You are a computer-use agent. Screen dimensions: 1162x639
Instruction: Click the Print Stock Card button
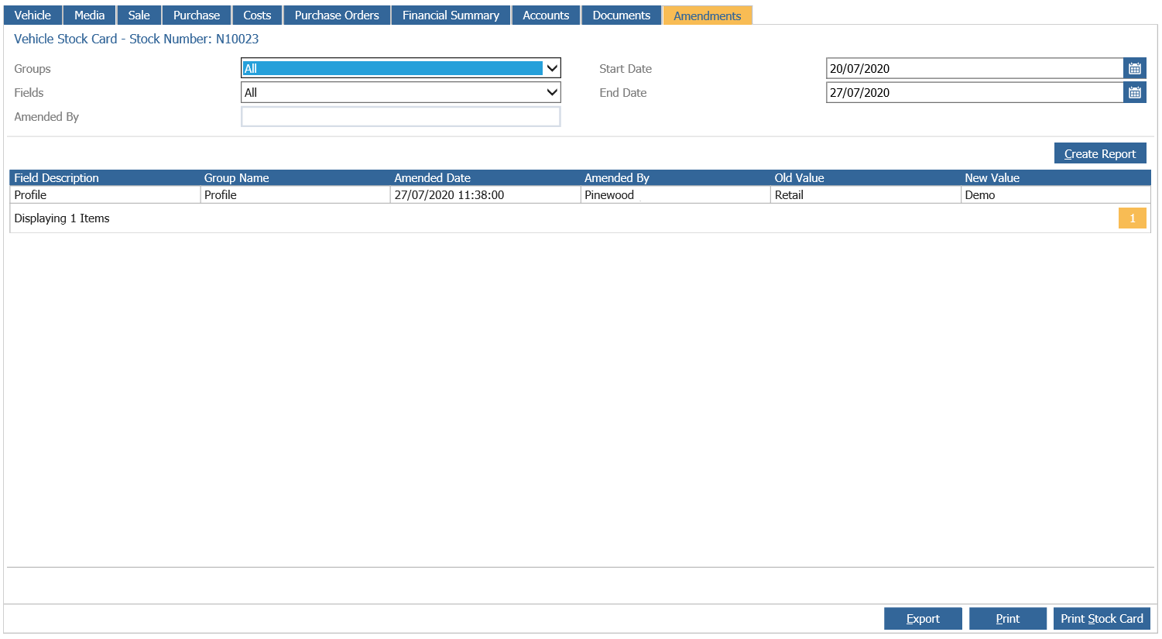[x=1102, y=618]
